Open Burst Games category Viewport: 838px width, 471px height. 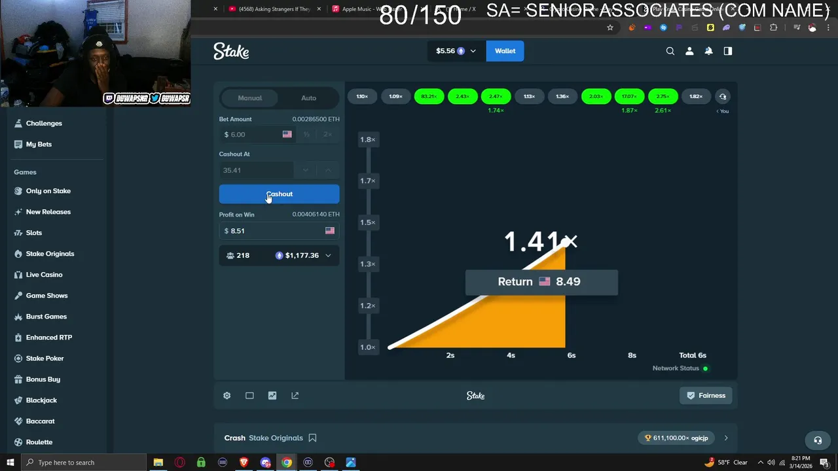46,317
